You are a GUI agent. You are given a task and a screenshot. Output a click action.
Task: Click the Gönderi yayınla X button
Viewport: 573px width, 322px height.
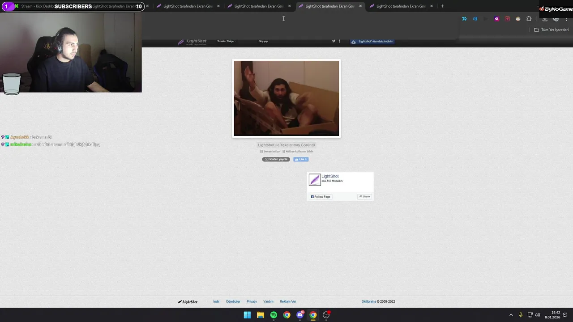[x=276, y=159]
